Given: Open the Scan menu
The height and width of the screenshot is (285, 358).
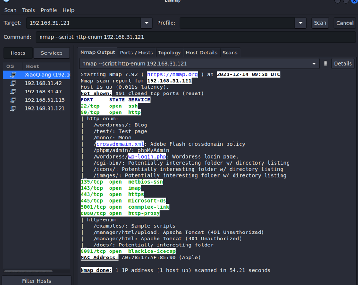Looking at the screenshot, I should 10,10.
